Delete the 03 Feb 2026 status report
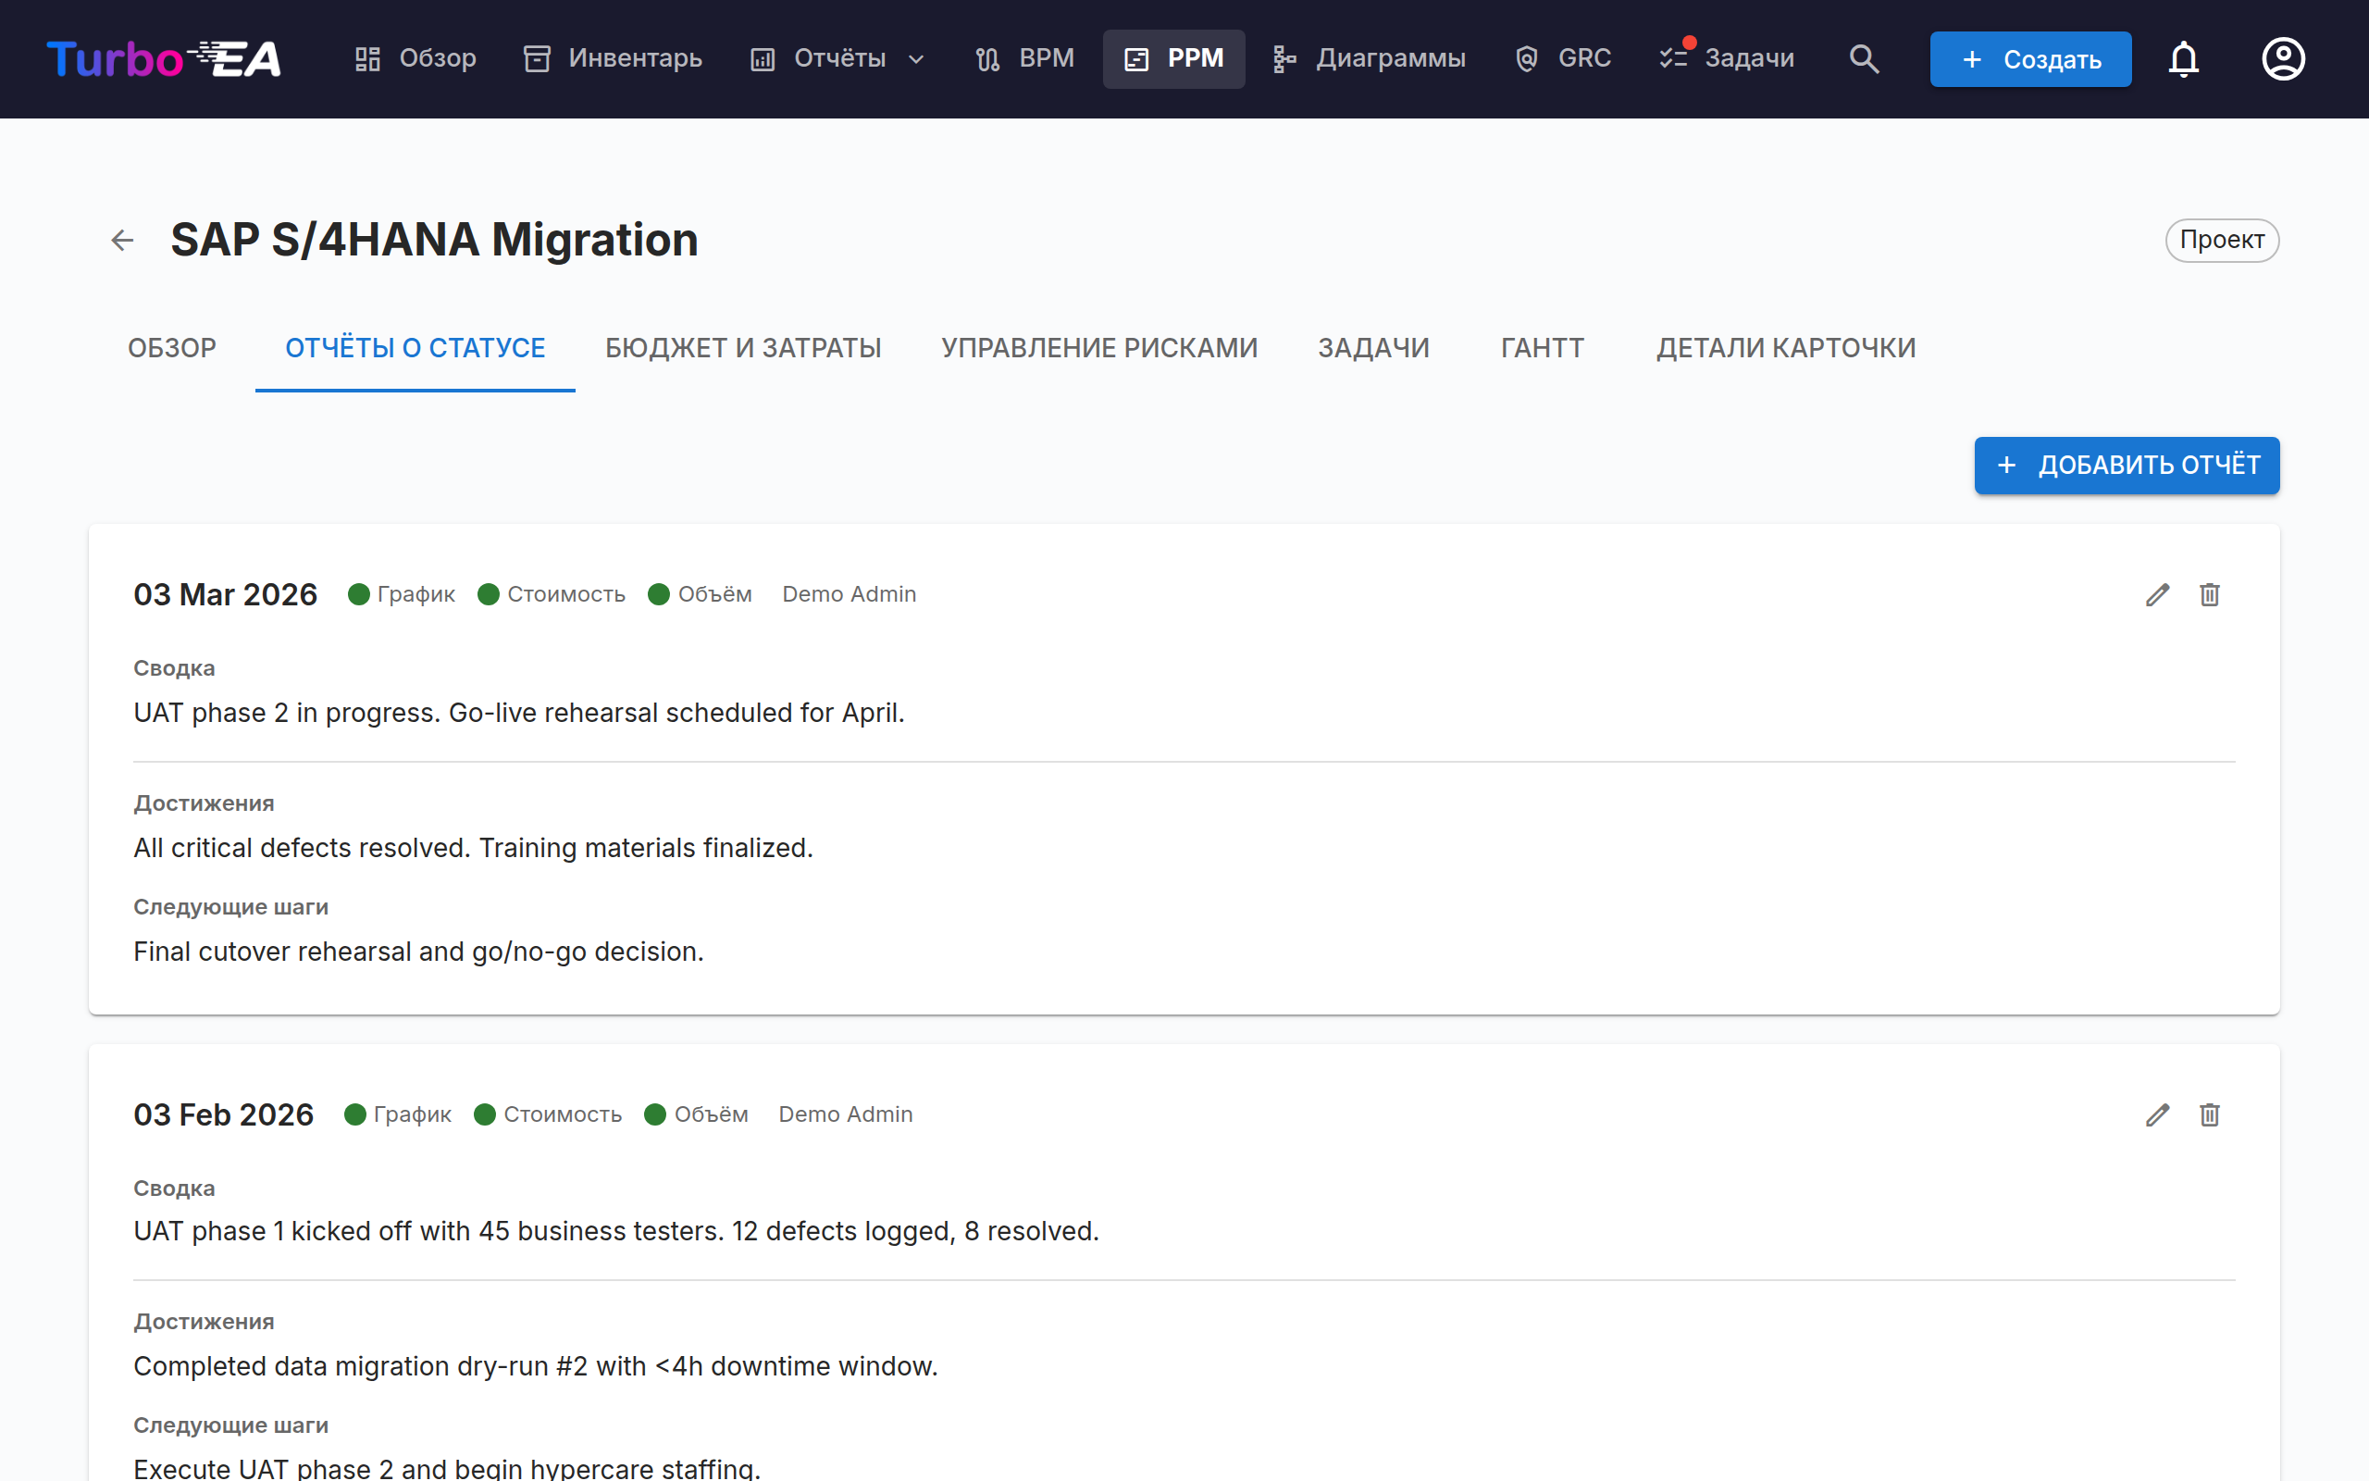 click(2210, 1114)
